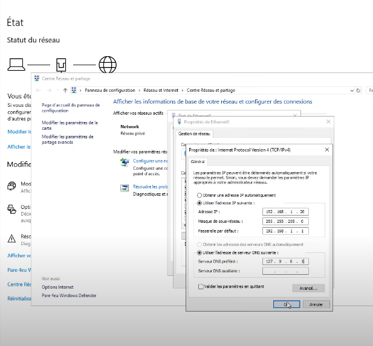The image size is (373, 346).
Task: Click Centre Réseau et partage breadcrumb
Action: click(211, 91)
